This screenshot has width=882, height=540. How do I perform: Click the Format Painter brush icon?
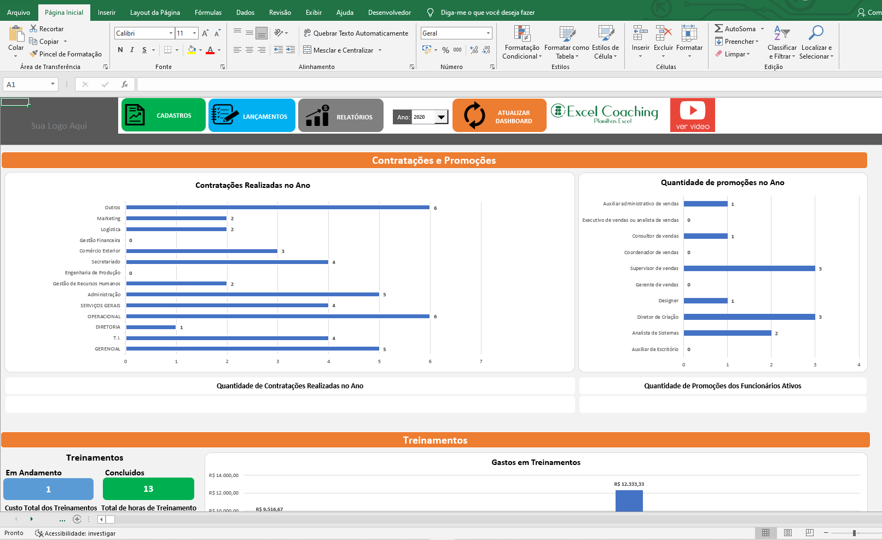[34, 54]
